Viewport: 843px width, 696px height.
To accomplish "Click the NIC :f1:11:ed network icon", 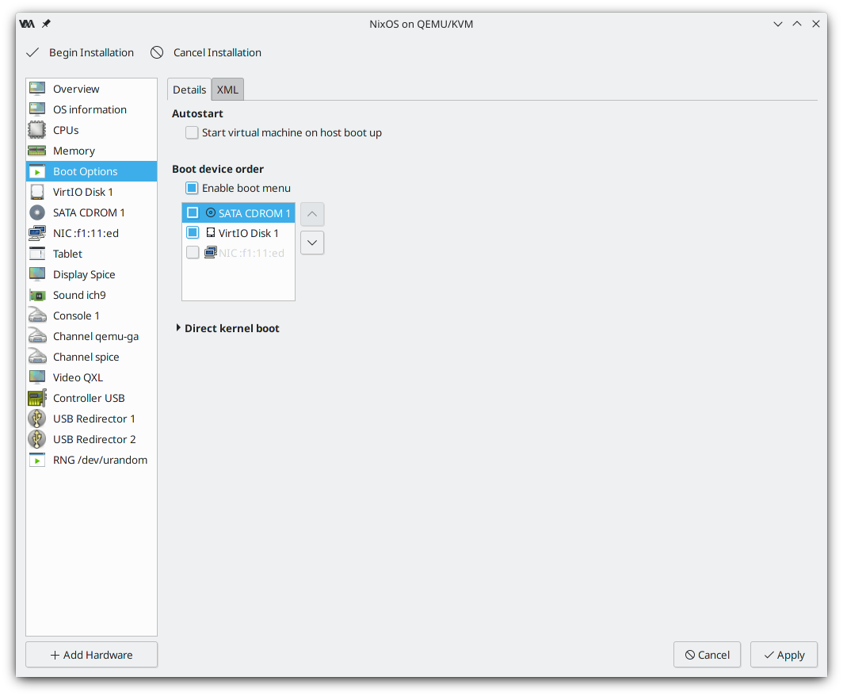I will pos(37,233).
